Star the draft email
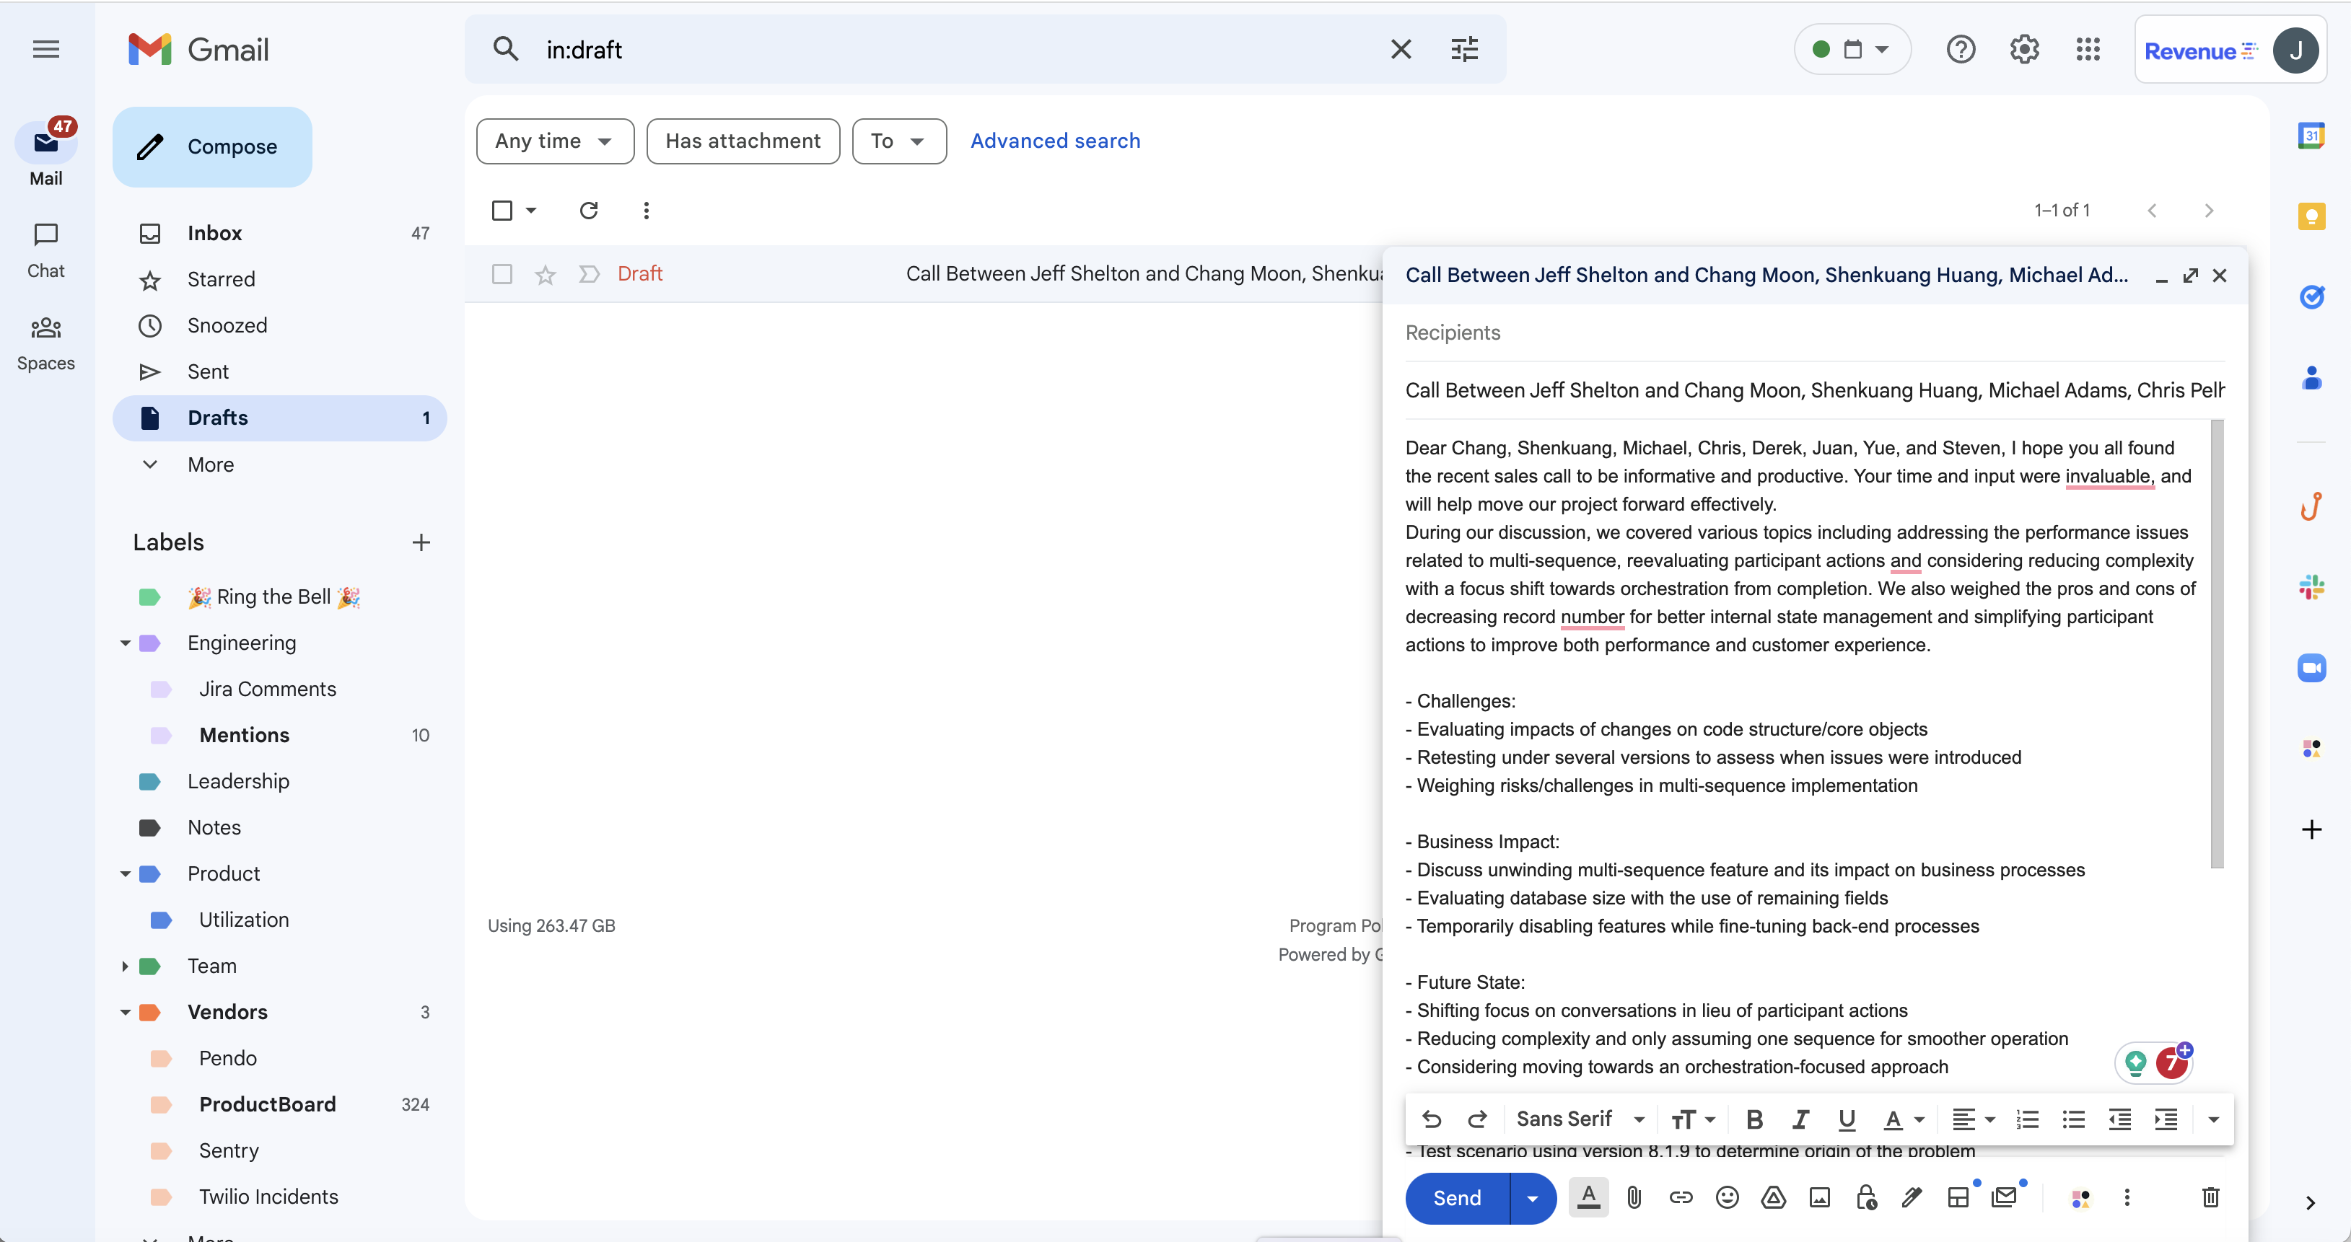Viewport: 2351px width, 1242px height. (545, 273)
